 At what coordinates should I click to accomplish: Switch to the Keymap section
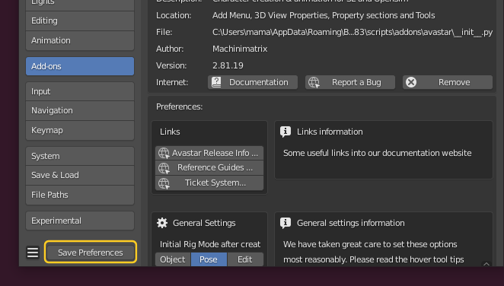point(80,130)
